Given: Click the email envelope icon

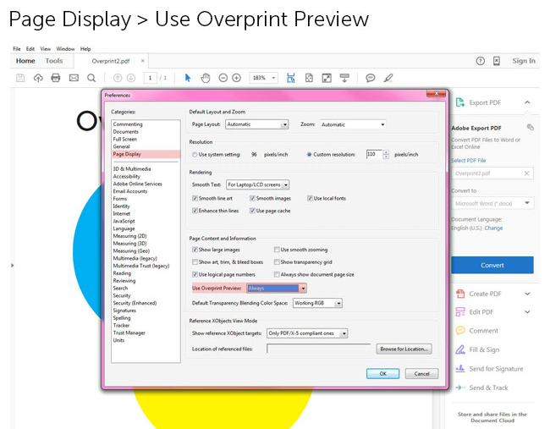Looking at the screenshot, I should click(74, 78).
